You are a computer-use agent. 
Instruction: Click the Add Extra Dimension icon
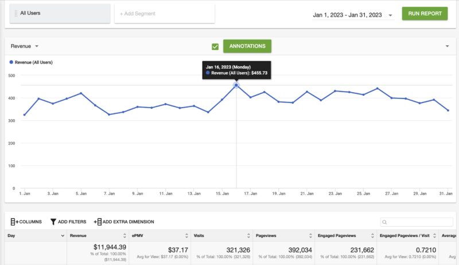(98, 222)
